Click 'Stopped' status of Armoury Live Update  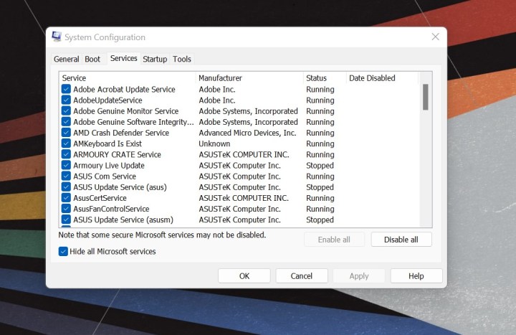[320, 166]
